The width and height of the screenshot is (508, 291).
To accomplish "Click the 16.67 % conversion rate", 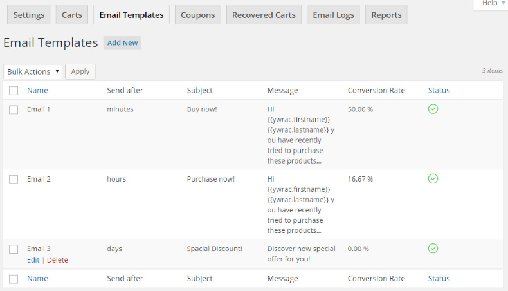I will coord(360,179).
